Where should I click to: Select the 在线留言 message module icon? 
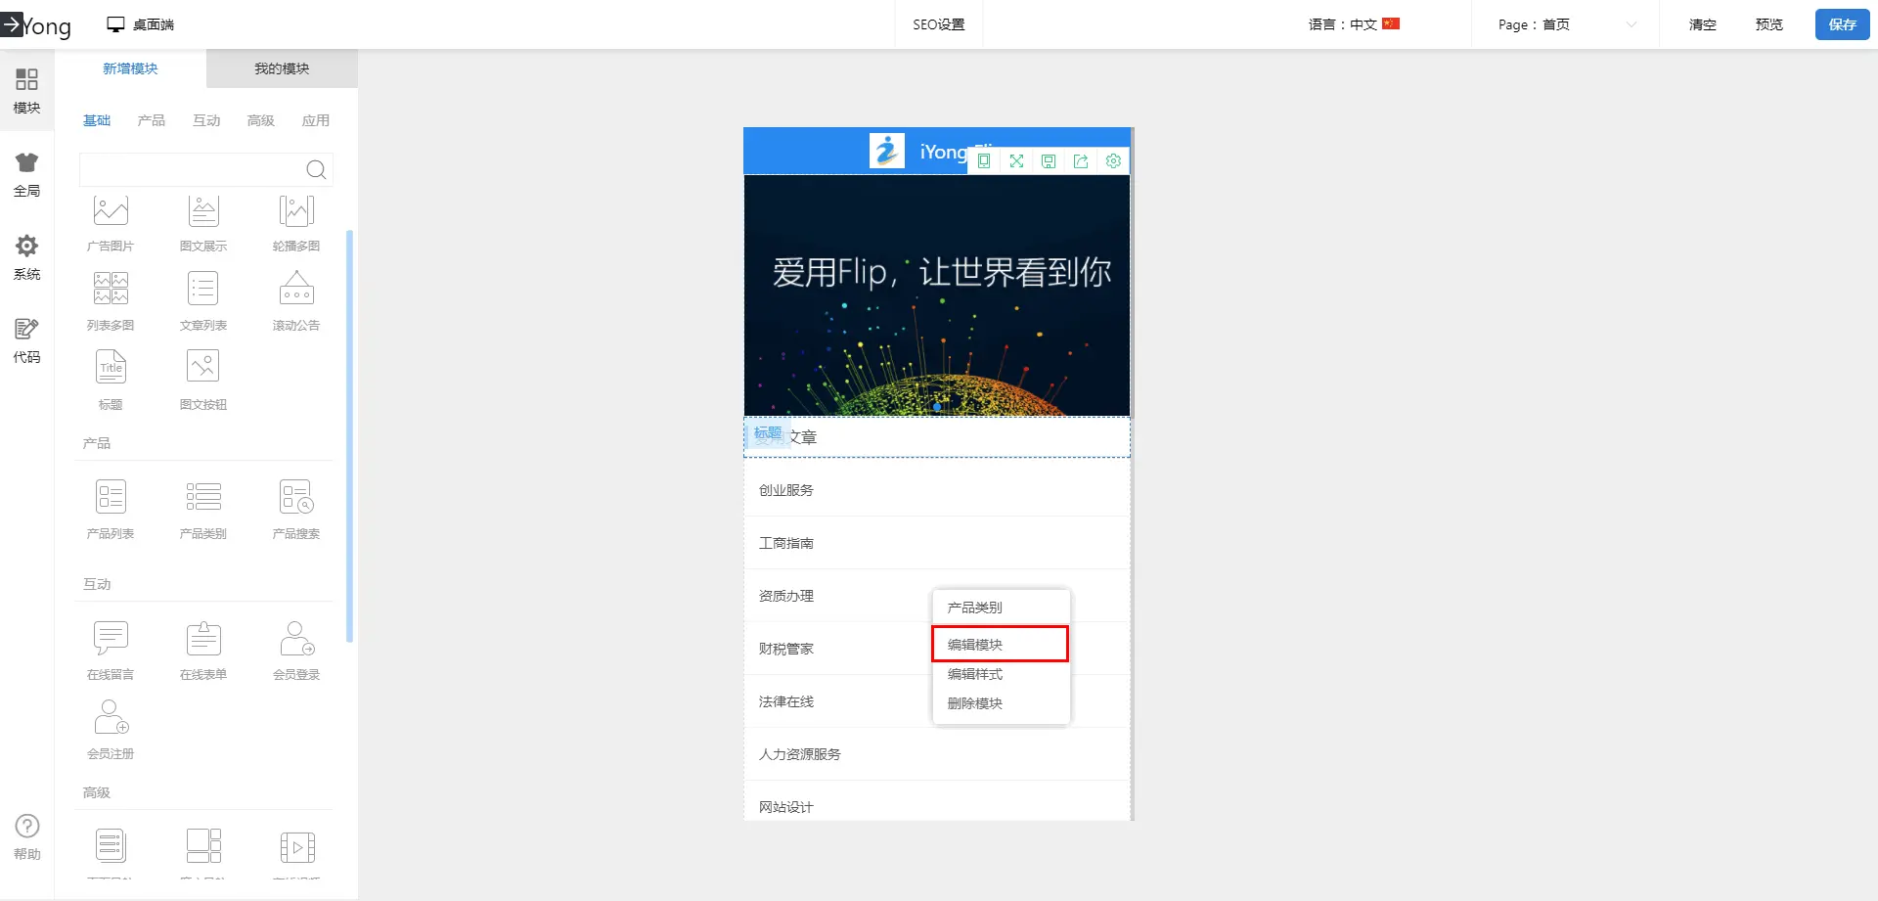pyautogui.click(x=111, y=640)
